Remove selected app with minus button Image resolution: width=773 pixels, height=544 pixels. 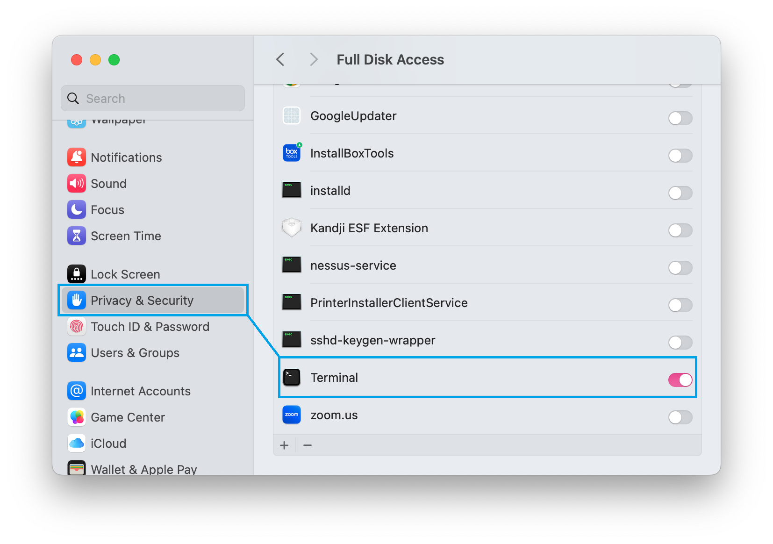[x=308, y=445]
